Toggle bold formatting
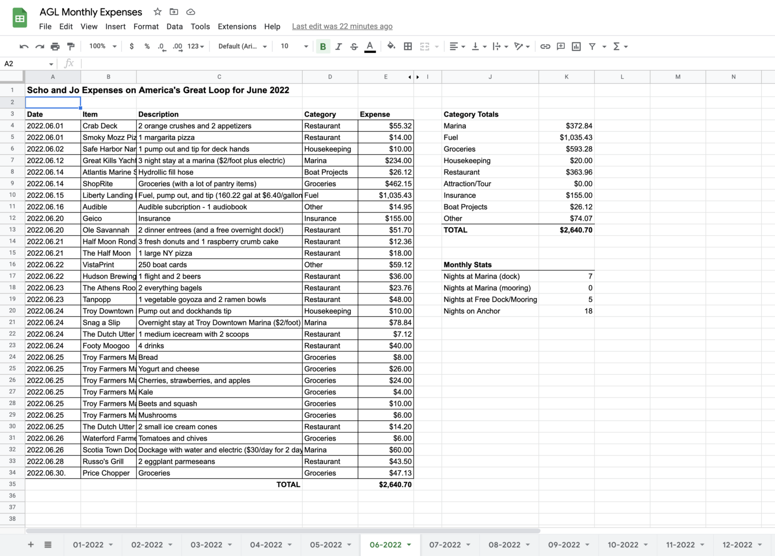Screen dimensions: 775x556 [x=323, y=46]
